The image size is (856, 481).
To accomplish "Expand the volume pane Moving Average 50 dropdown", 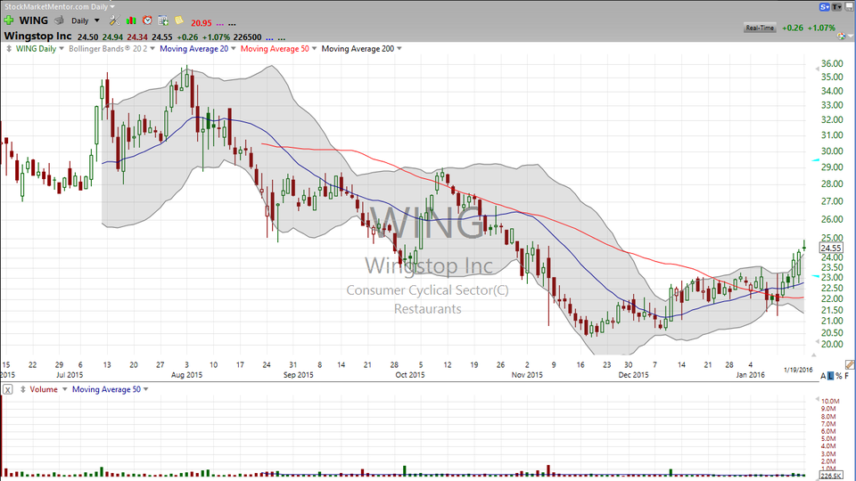I will (x=145, y=389).
